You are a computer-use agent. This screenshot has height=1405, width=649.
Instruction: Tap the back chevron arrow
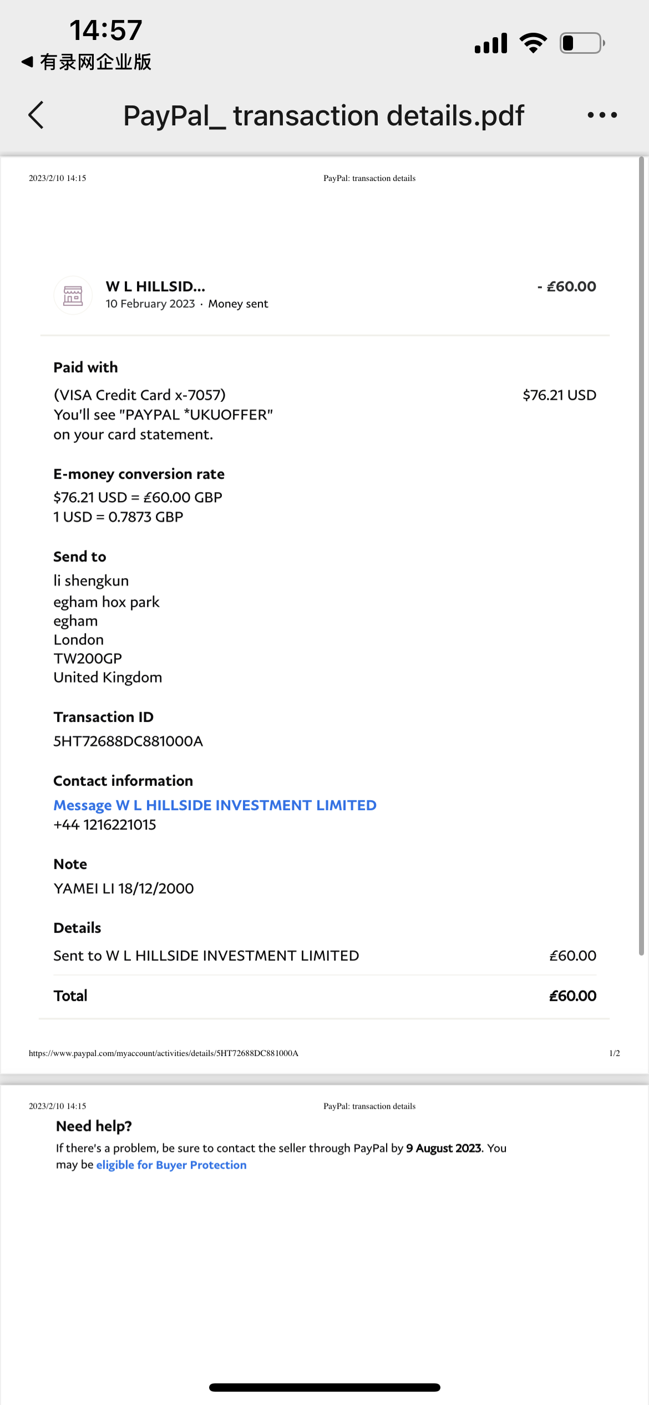tap(36, 115)
